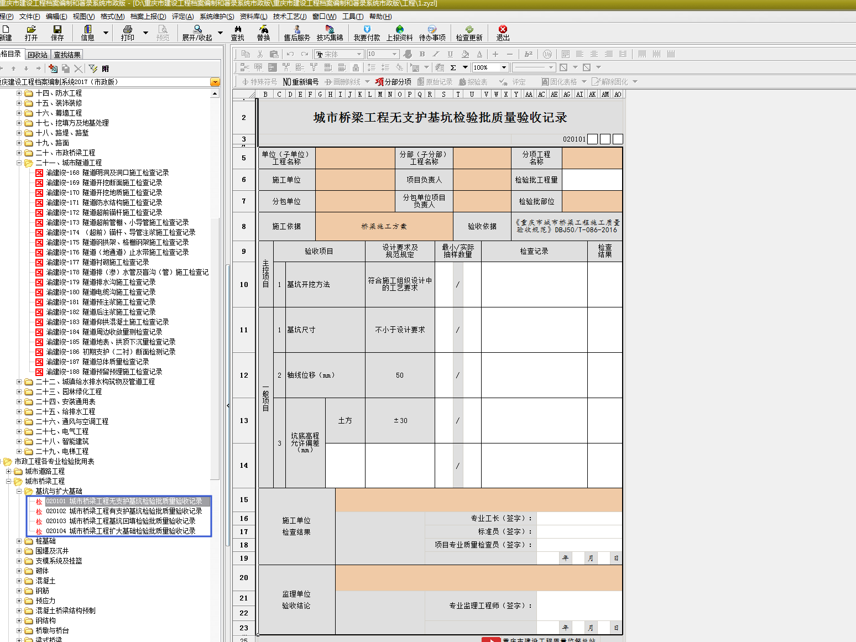856x642 pixels.
Task: Select 020102 城市桥梁工程有支护基坑检验批质量验收记录
Action: 124,511
